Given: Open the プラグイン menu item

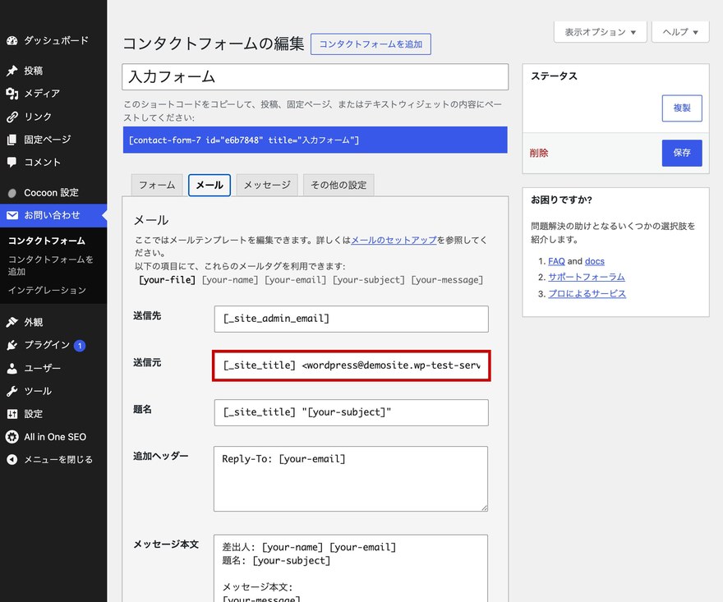Looking at the screenshot, I should [53, 345].
